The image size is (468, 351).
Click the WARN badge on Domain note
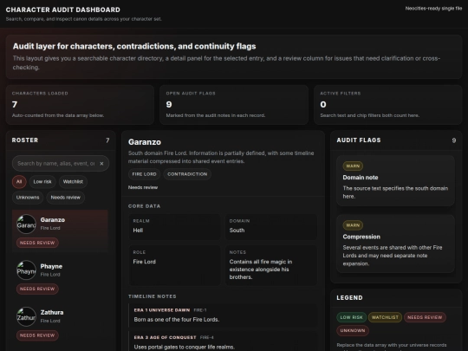pos(353,166)
